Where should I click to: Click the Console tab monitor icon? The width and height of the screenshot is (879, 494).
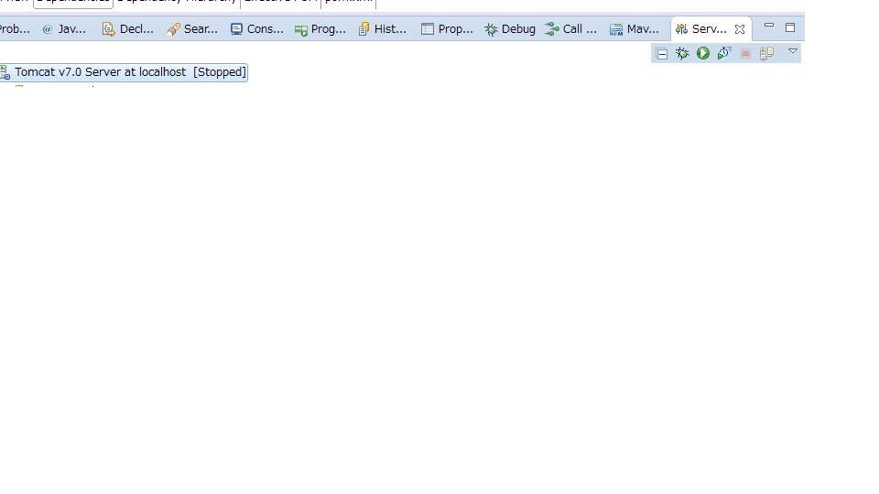(x=236, y=29)
